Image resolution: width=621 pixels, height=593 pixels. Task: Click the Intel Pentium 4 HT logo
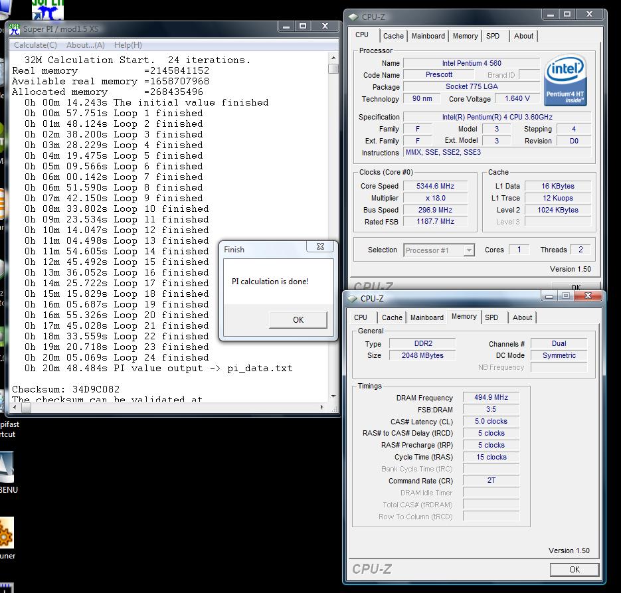566,80
